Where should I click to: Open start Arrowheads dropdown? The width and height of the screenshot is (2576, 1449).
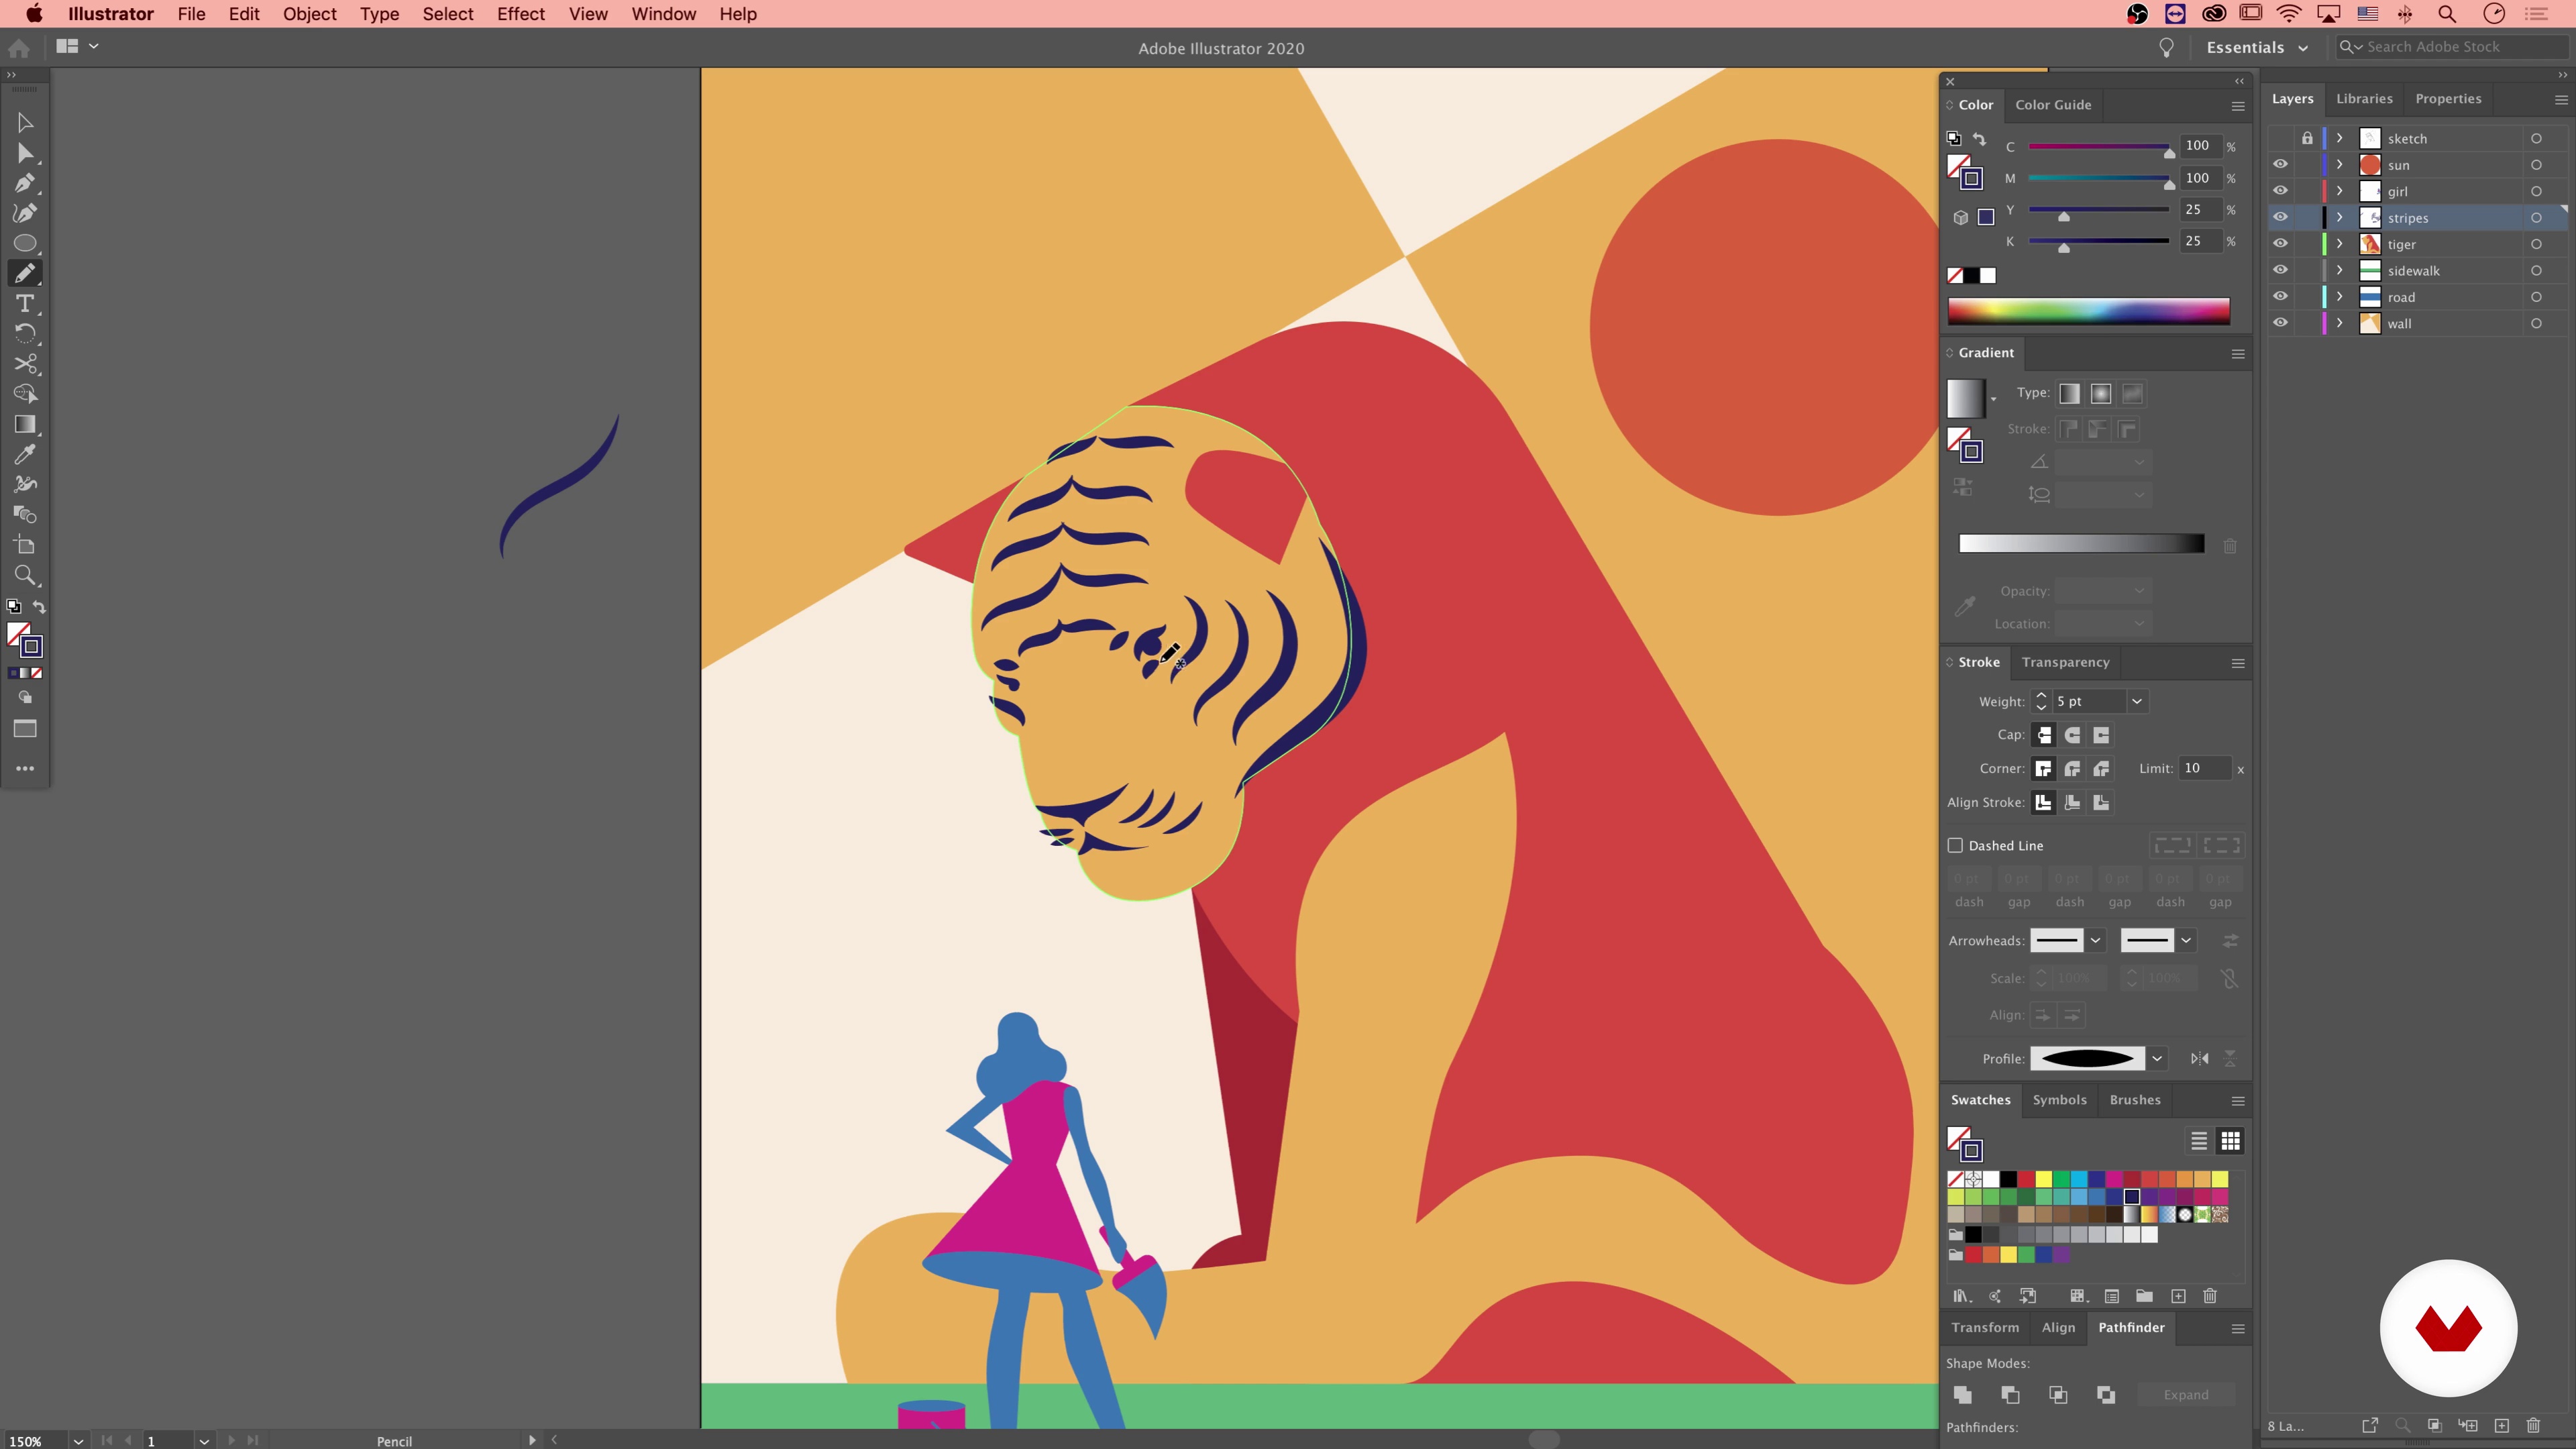click(2095, 940)
